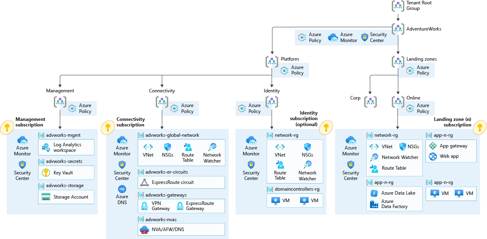Click the "Network Watcher" text in Landing zone

pos(400,157)
